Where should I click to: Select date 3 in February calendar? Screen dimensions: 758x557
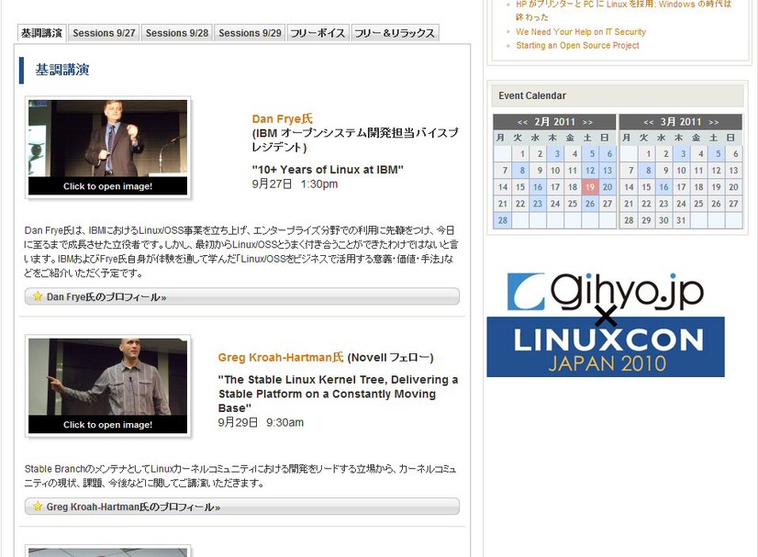click(x=555, y=154)
